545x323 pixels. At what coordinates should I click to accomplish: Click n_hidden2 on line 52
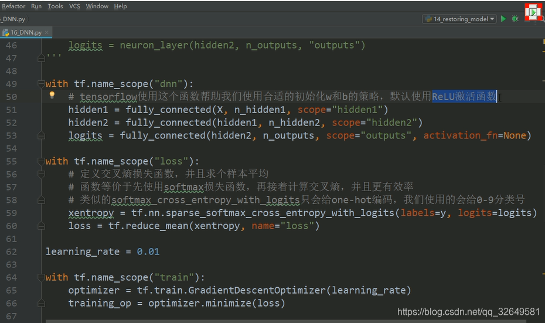[294, 123]
